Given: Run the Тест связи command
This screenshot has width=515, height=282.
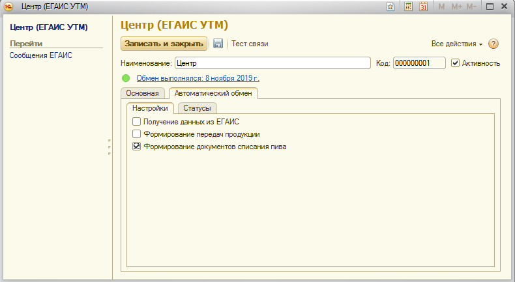Looking at the screenshot, I should [250, 44].
